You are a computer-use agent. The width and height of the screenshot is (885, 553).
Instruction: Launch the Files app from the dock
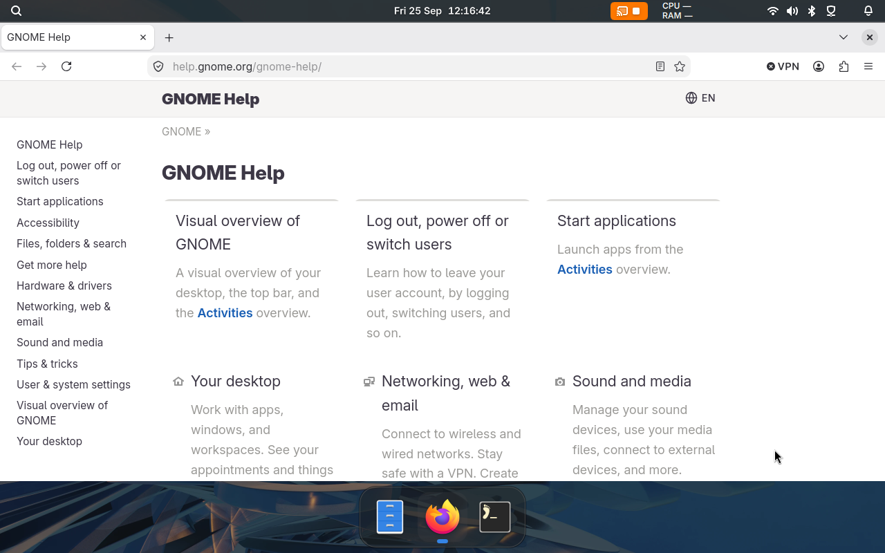coord(390,516)
